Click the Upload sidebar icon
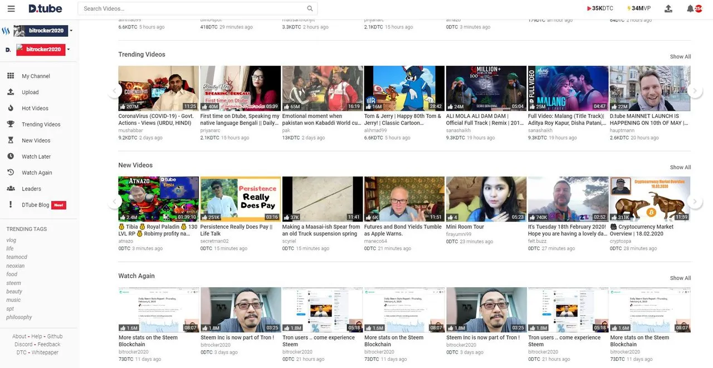713x368 pixels. [x=11, y=92]
